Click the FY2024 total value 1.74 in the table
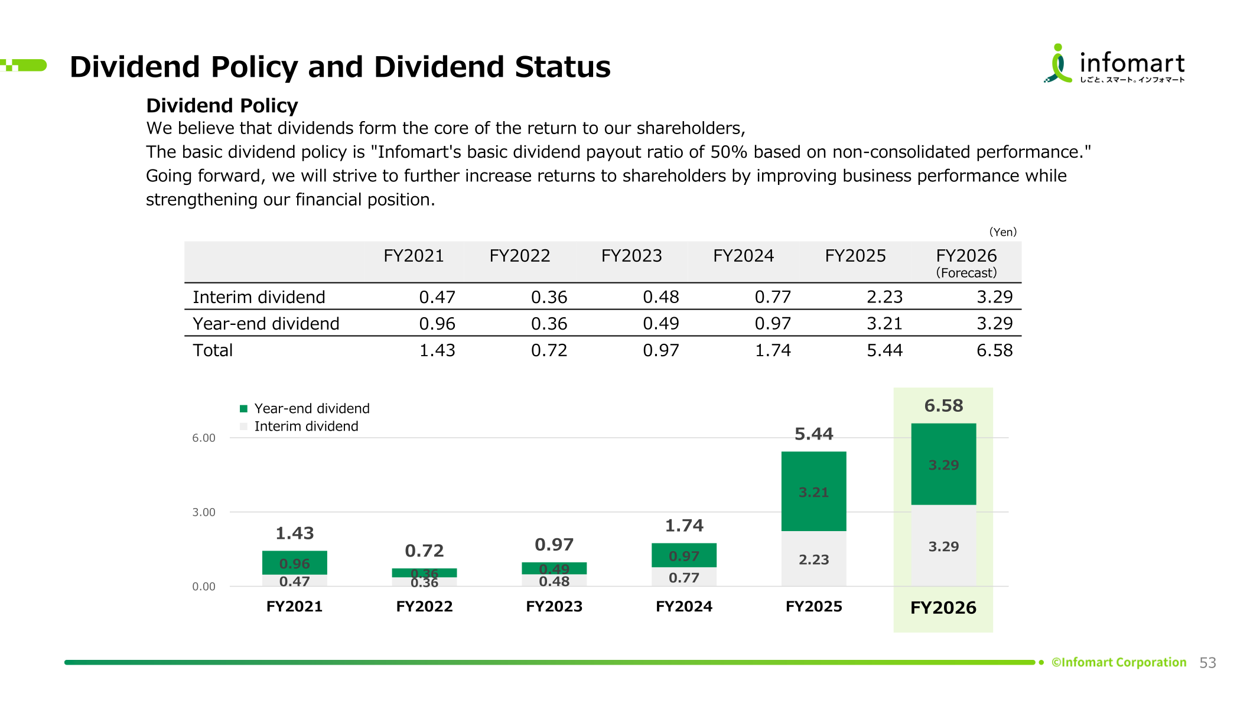This screenshot has height=703, width=1250. pos(773,350)
